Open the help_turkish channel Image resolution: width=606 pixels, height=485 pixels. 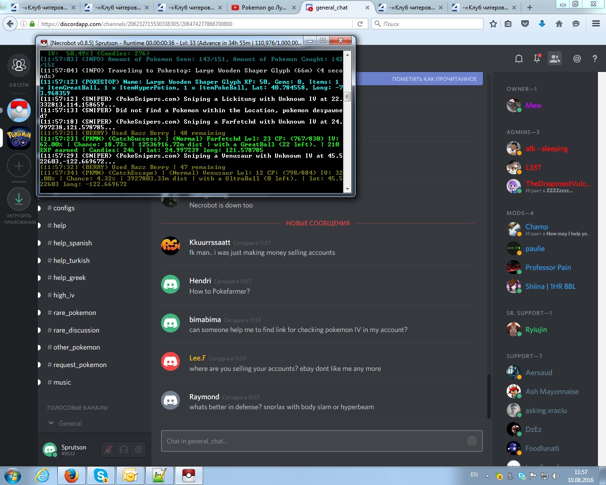click(x=71, y=260)
